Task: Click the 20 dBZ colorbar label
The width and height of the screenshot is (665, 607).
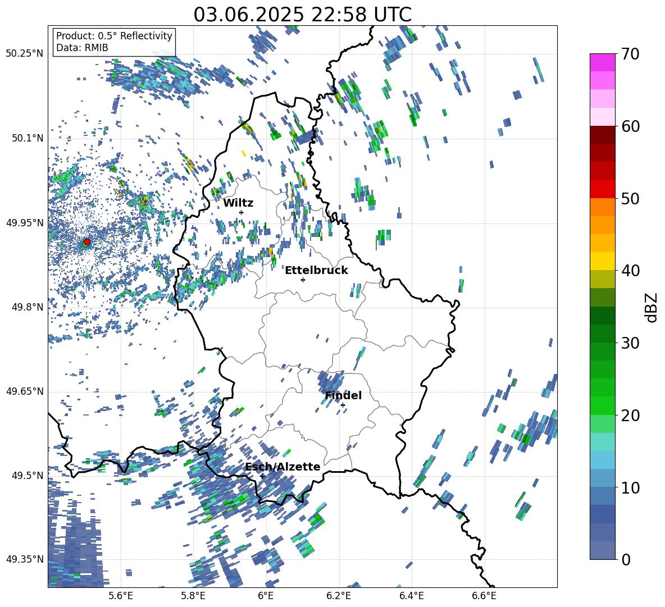Action: click(x=630, y=416)
